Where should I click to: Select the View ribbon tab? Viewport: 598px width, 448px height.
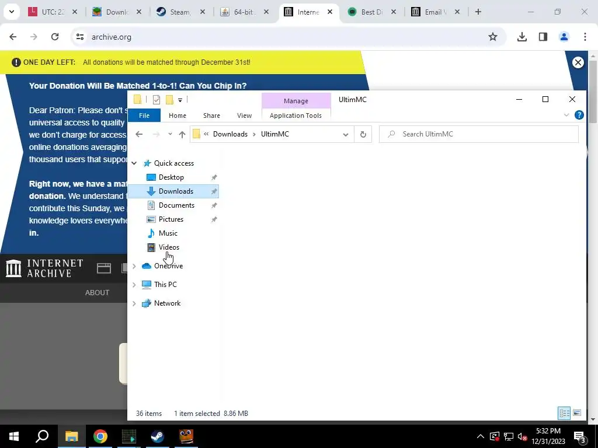244,116
